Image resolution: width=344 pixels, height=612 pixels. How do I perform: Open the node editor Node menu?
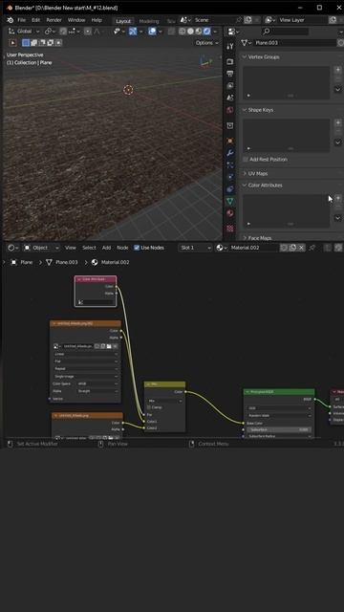click(122, 248)
